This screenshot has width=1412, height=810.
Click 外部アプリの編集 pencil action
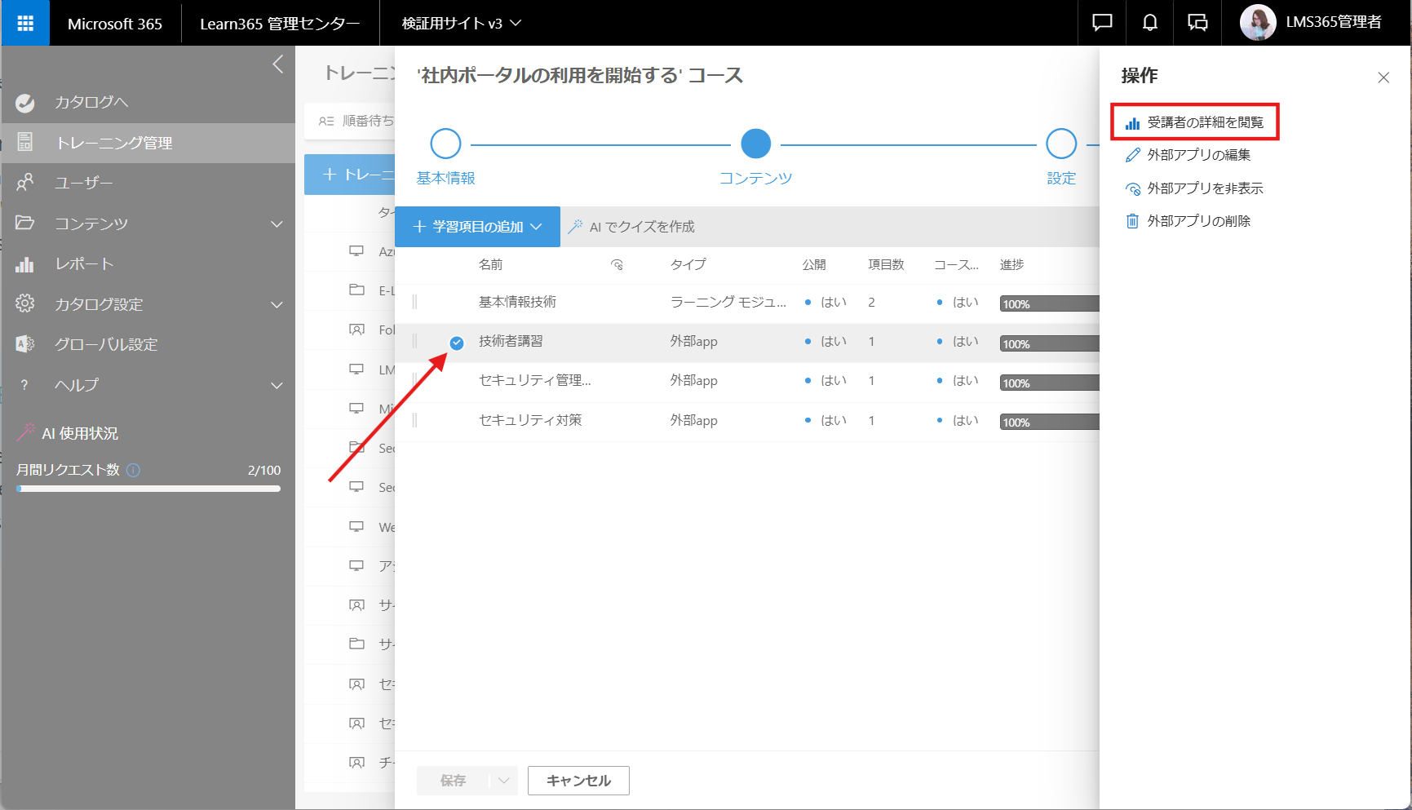pos(1188,155)
